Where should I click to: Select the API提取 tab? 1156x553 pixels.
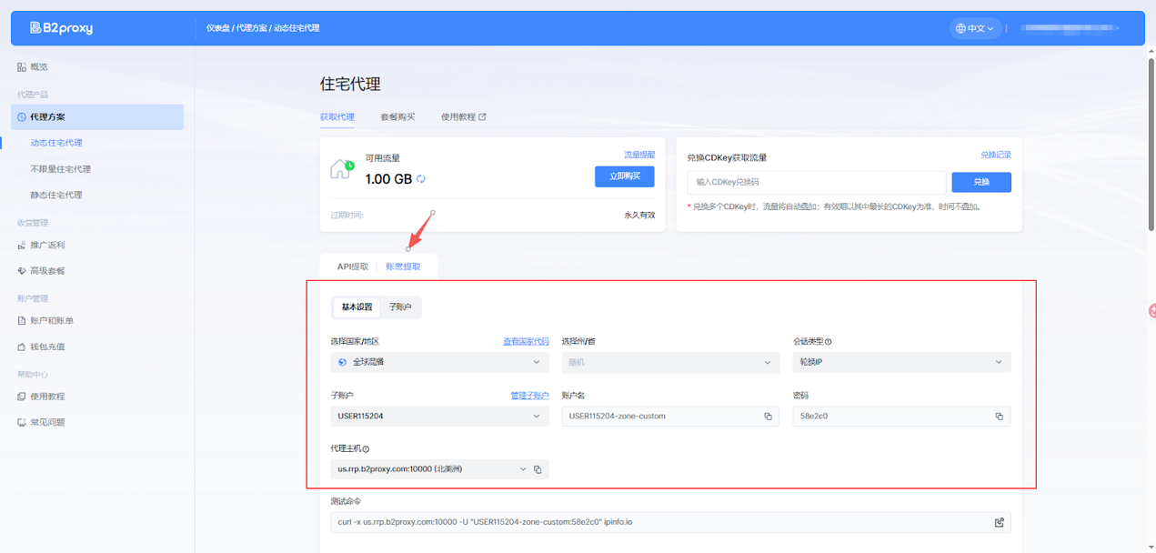click(x=353, y=267)
